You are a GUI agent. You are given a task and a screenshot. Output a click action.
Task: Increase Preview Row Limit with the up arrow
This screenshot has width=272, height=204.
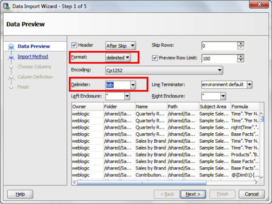click(x=241, y=56)
